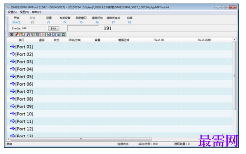Click the USB icon of Port 03
The width and height of the screenshot is (246, 154).
point(12,62)
